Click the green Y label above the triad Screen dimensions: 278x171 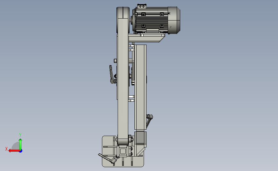[20, 135]
